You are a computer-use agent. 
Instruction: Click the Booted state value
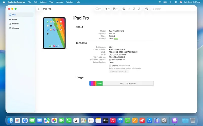tap(112, 36)
